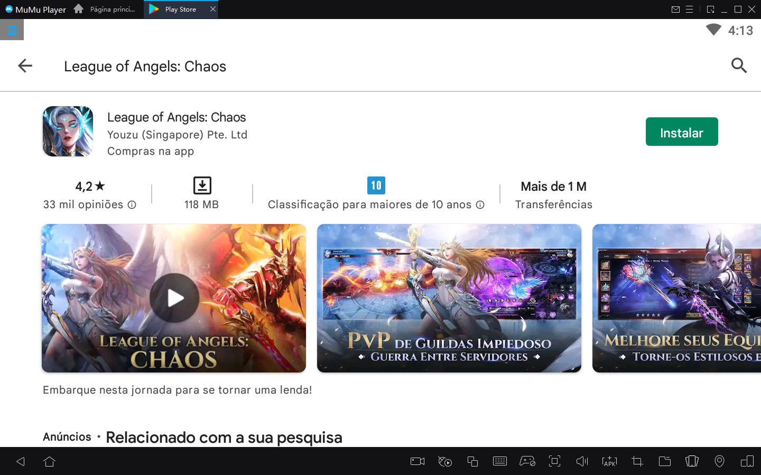Click the Compras na app label

[151, 151]
